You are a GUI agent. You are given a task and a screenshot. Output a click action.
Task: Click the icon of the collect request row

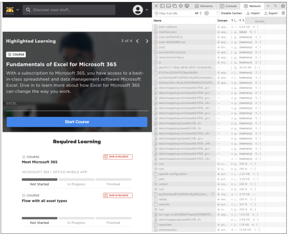pyautogui.click(x=156, y=184)
